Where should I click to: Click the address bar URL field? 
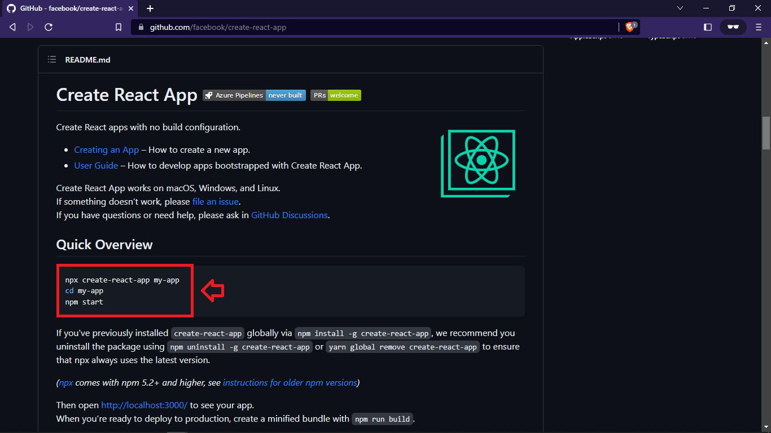click(x=375, y=27)
